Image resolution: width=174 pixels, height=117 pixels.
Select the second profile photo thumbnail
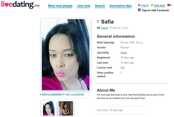pos(66,108)
